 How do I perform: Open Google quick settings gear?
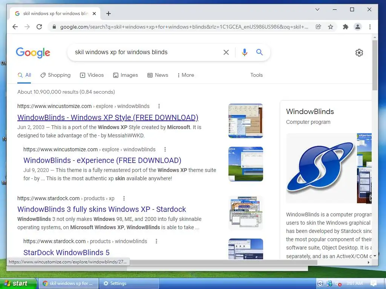coord(359,53)
